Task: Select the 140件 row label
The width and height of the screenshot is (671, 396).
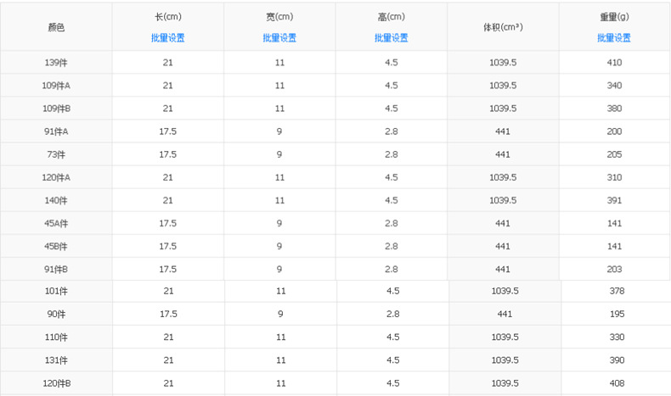Action: pyautogui.click(x=56, y=201)
